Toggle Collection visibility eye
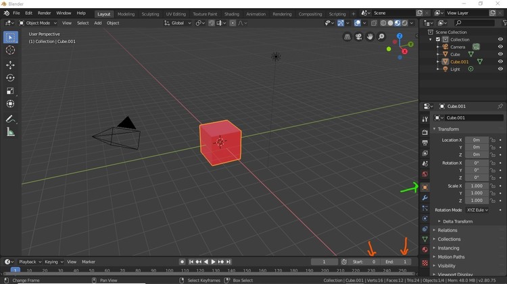507x284 pixels. click(x=500, y=39)
